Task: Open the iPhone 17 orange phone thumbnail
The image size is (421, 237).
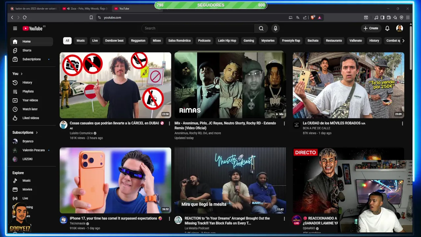Action: click(115, 180)
